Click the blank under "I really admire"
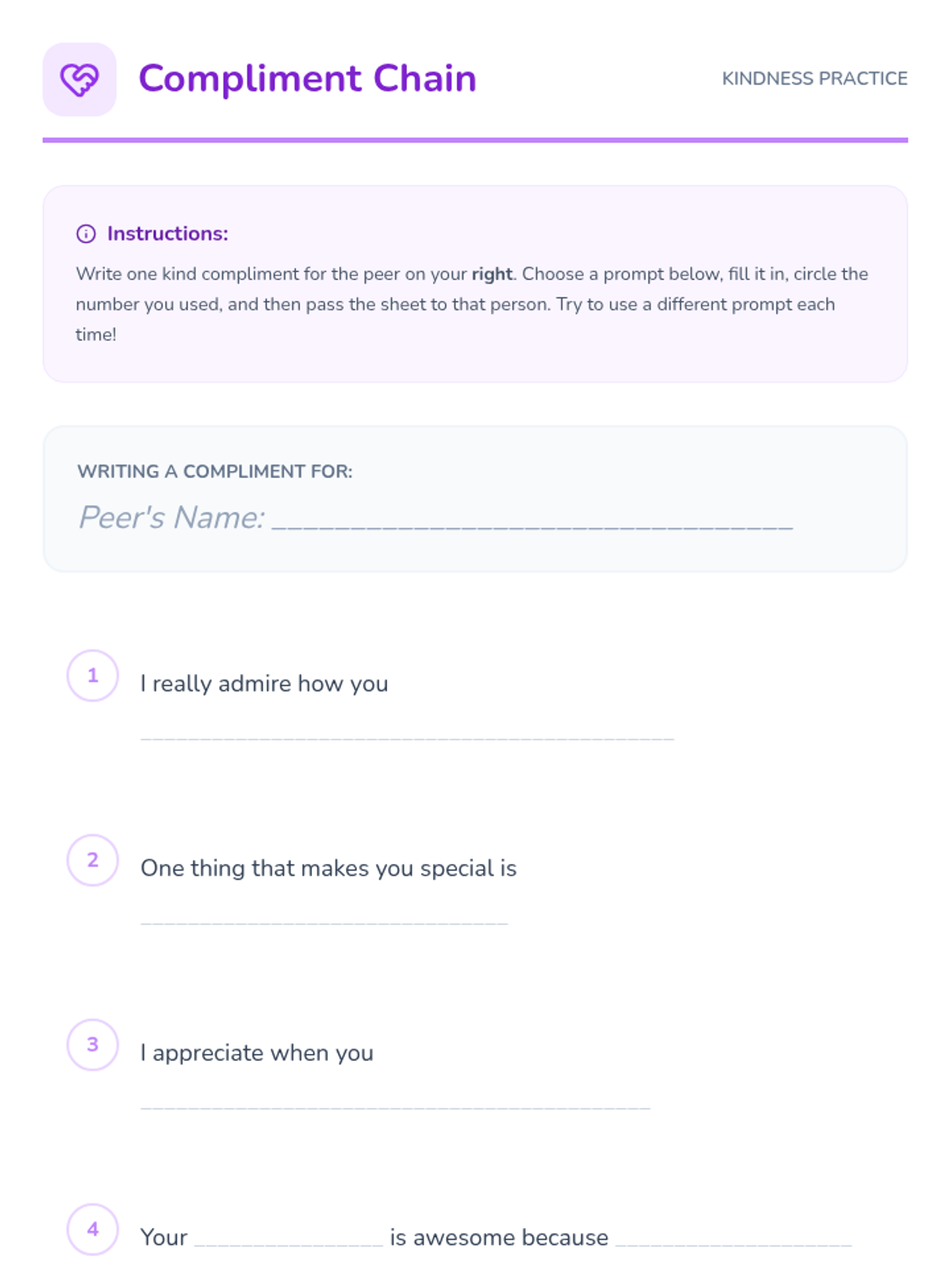Screen dimensions: 950x1266 coord(407,734)
